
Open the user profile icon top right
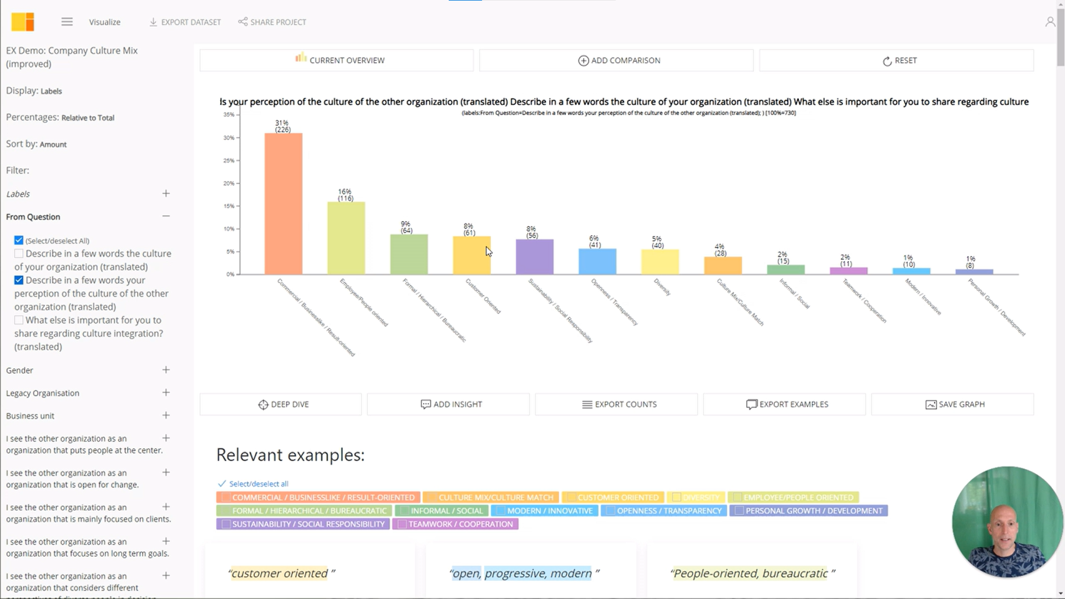pyautogui.click(x=1050, y=21)
